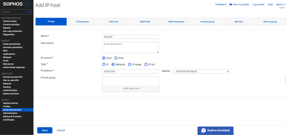Click the Description text area
Screen dimensions: 286x135
[131, 47]
